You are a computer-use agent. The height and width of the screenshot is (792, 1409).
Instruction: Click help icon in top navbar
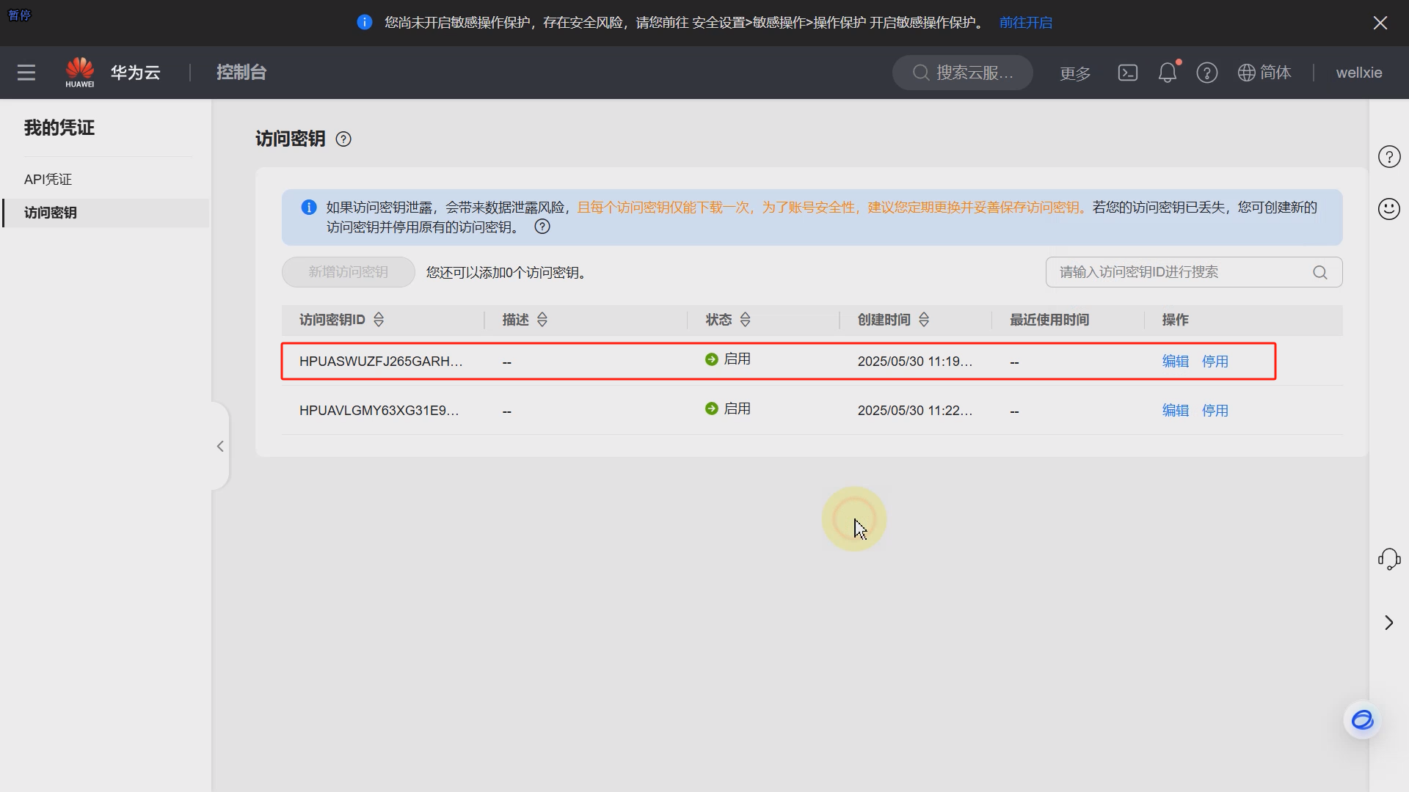click(1206, 73)
